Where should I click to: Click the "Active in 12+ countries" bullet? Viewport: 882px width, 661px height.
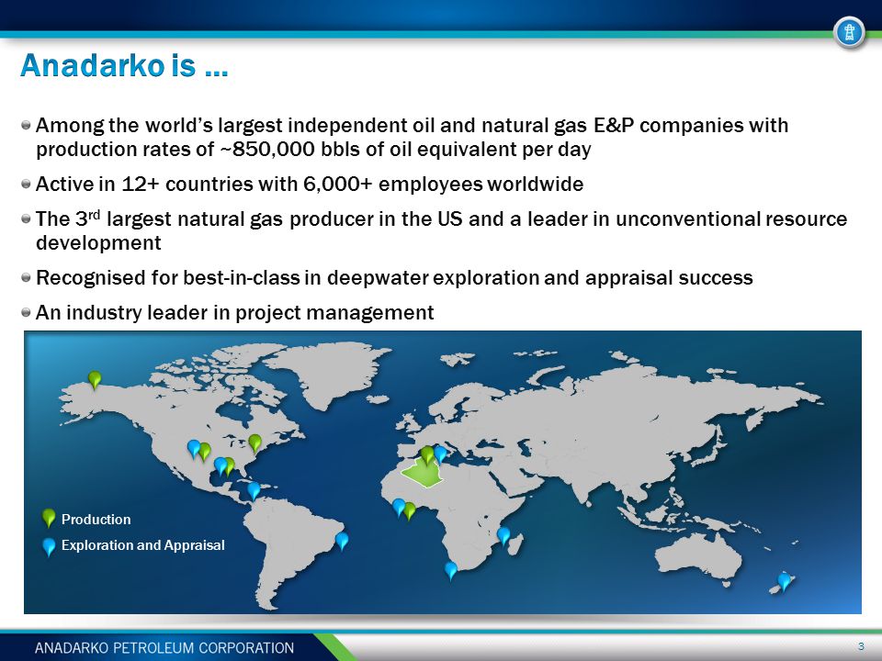point(310,184)
